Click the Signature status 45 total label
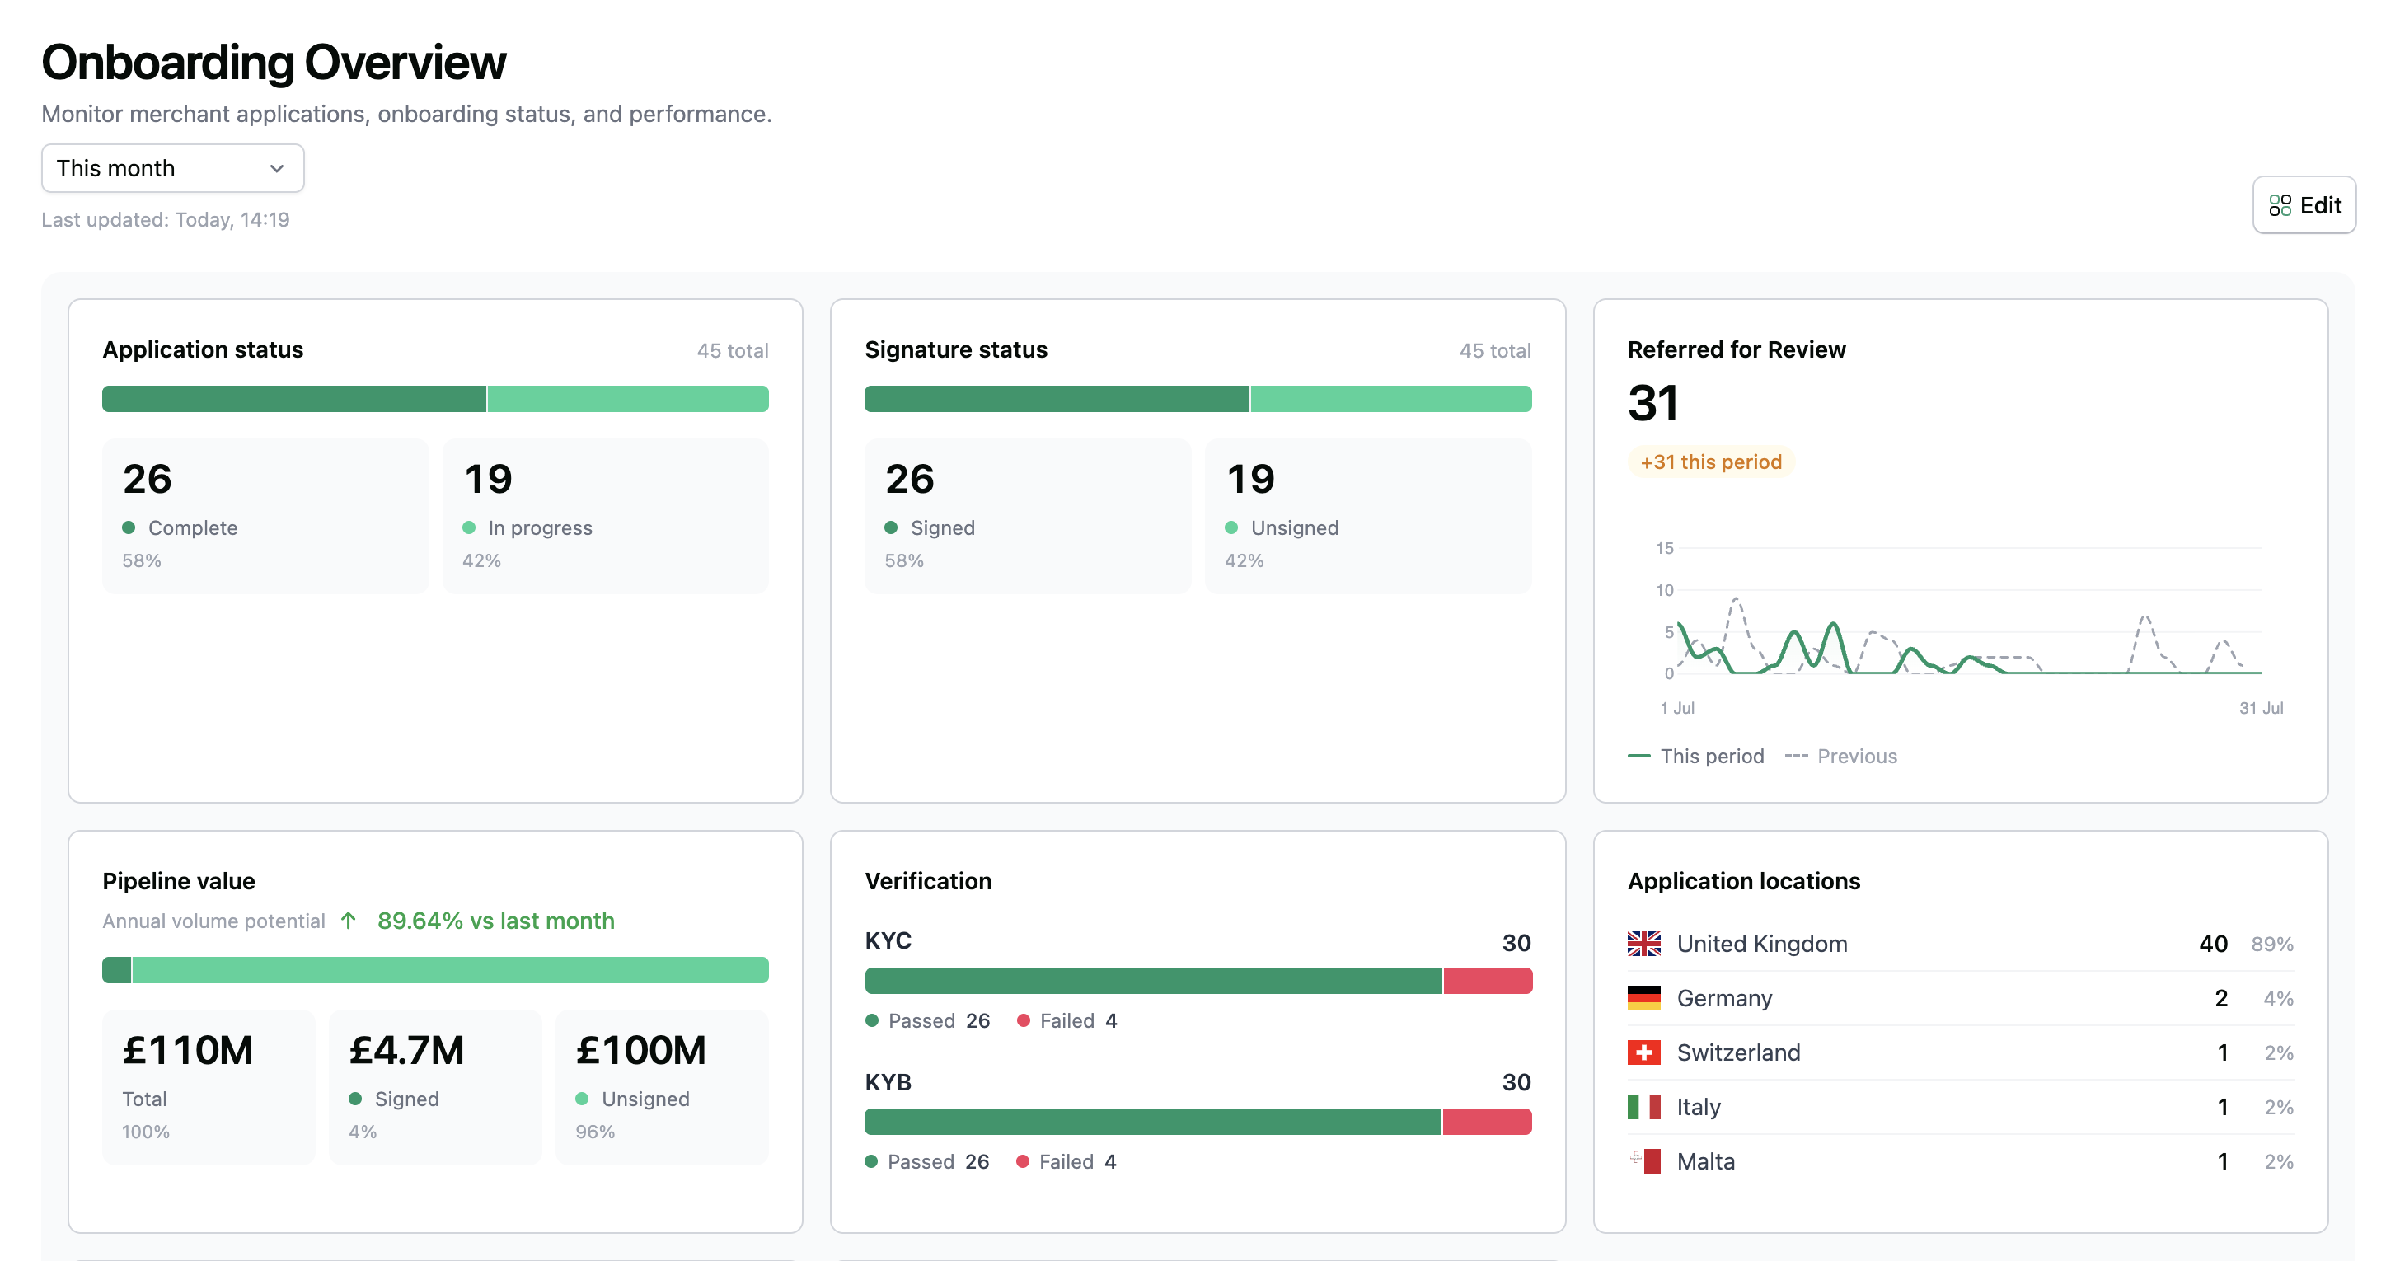The height and width of the screenshot is (1261, 2400). tap(1495, 350)
